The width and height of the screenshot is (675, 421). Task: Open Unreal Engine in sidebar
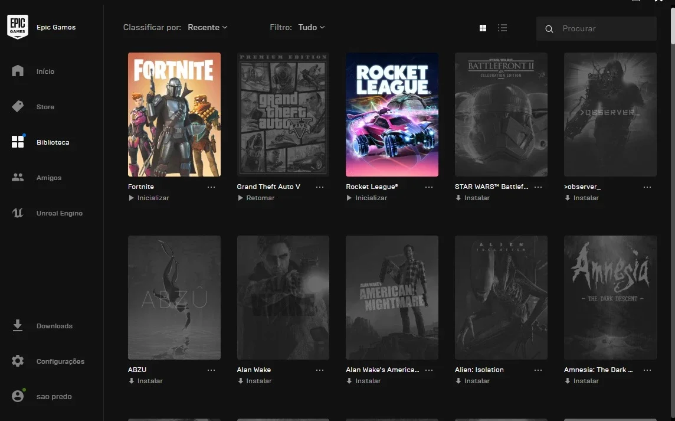tap(60, 213)
